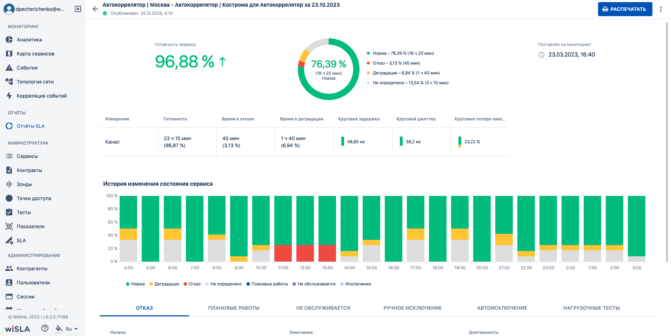Click the События warning triangle icon
The width and height of the screenshot is (671, 336).
pyautogui.click(x=9, y=68)
